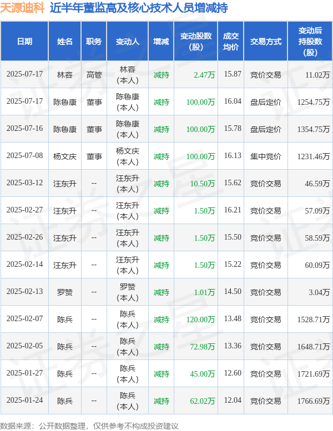
Task: Click the date 2025-07-16
Action: [x=25, y=128]
